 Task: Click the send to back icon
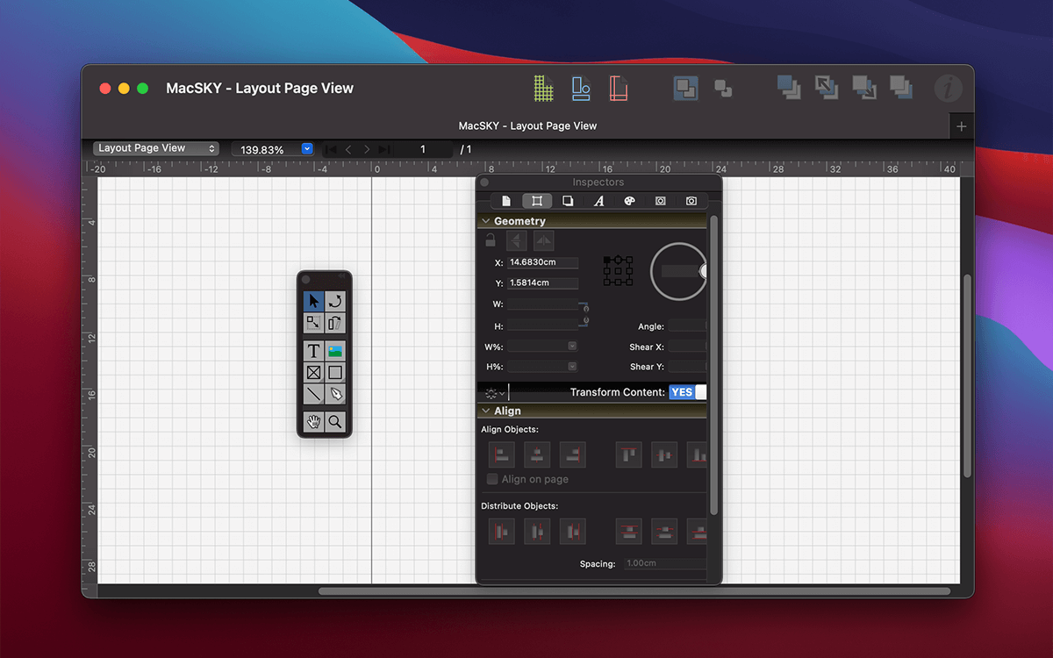click(900, 87)
